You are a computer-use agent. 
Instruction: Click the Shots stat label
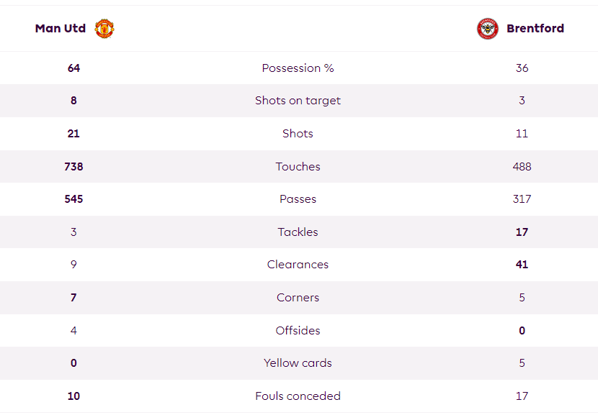pos(298,134)
